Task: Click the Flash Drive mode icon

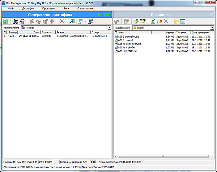Action: pos(22,21)
